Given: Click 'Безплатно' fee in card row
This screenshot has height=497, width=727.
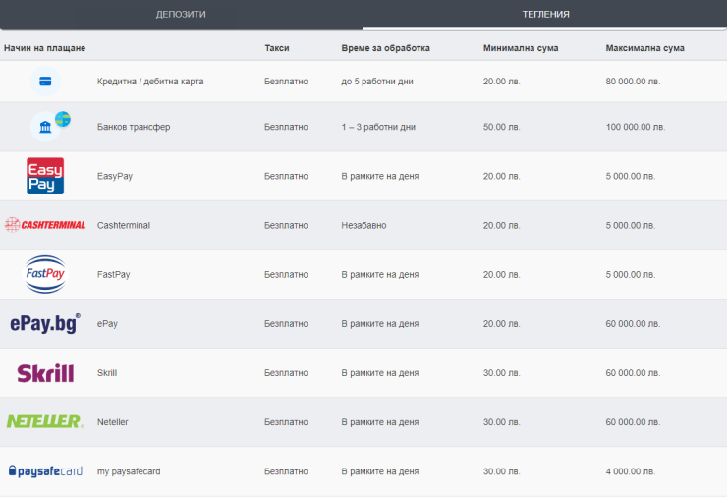Looking at the screenshot, I should pos(286,82).
